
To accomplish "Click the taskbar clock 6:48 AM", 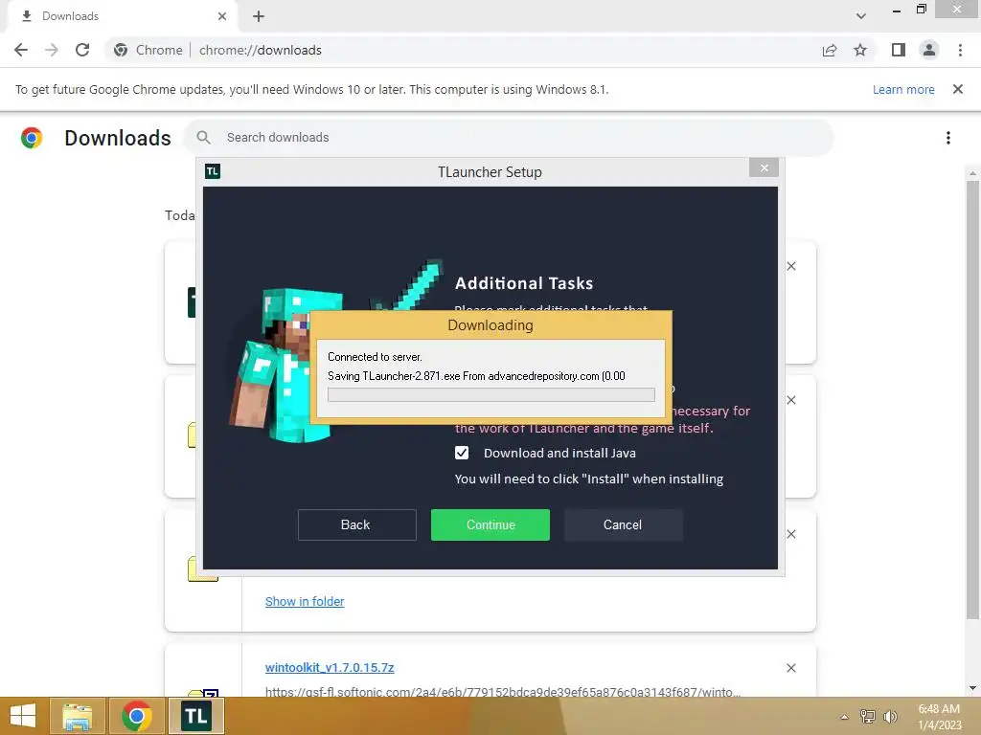I will (939, 709).
